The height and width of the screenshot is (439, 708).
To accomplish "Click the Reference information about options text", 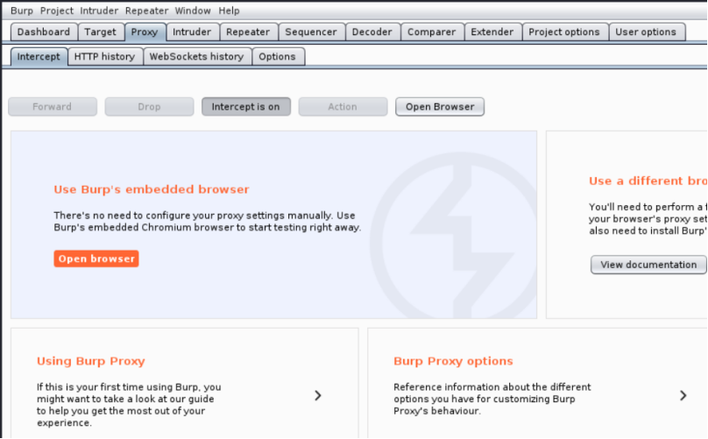I will tap(492, 399).
